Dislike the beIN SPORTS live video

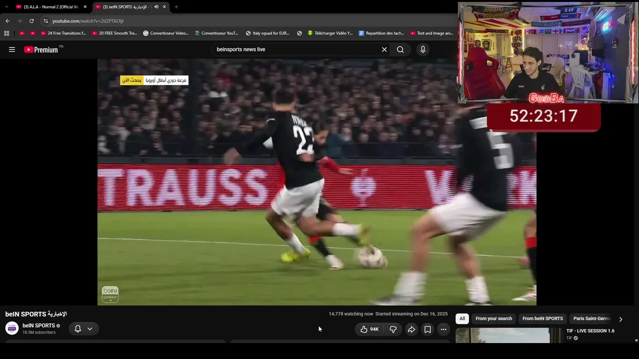point(393,329)
